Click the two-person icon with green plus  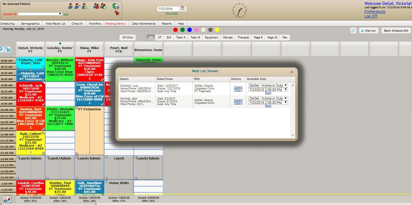tap(103, 6)
